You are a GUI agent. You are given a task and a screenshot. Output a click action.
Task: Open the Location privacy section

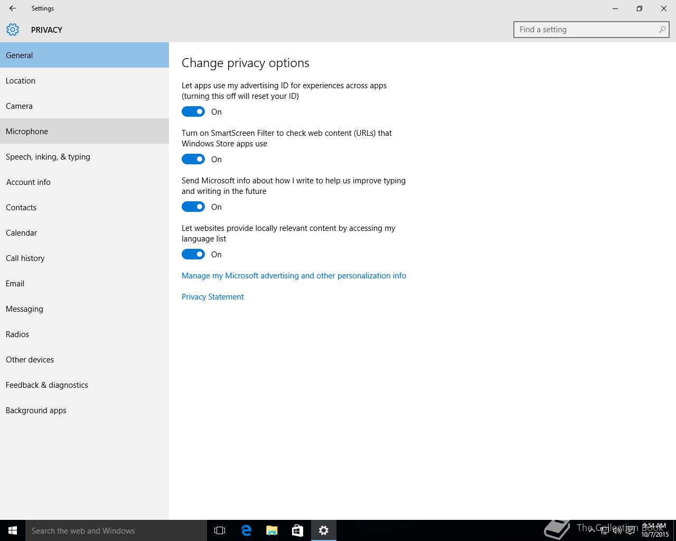pyautogui.click(x=84, y=80)
